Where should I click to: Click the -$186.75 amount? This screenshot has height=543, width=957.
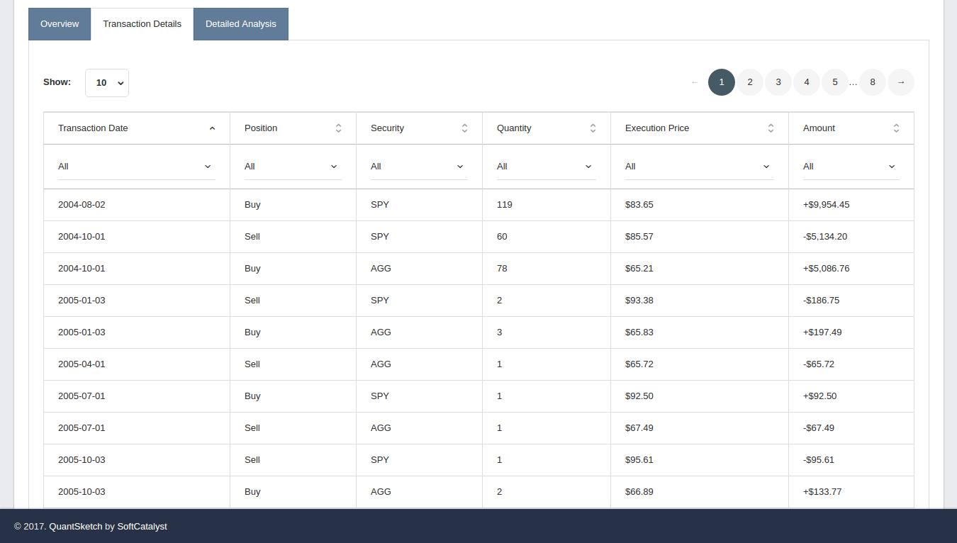[821, 301]
